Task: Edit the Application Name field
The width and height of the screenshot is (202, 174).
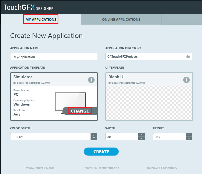Action: coord(54,57)
